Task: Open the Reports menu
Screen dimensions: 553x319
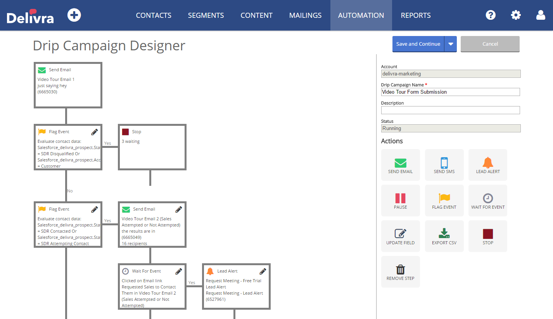Action: (x=416, y=15)
